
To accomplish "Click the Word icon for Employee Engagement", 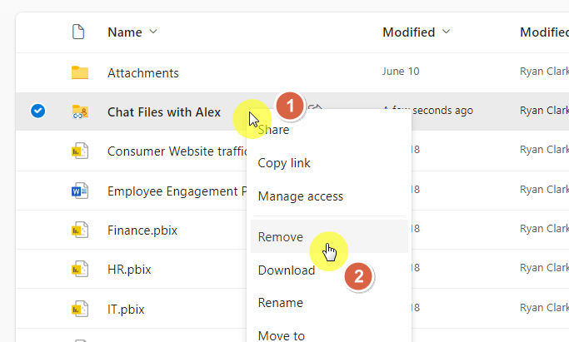I will tap(80, 191).
